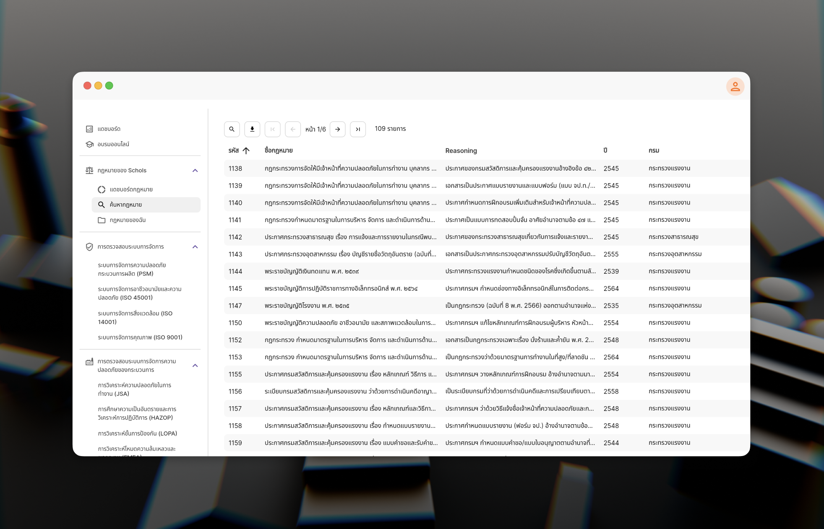Open ISO 9001 quality management link
This screenshot has height=529, width=824.
140,337
